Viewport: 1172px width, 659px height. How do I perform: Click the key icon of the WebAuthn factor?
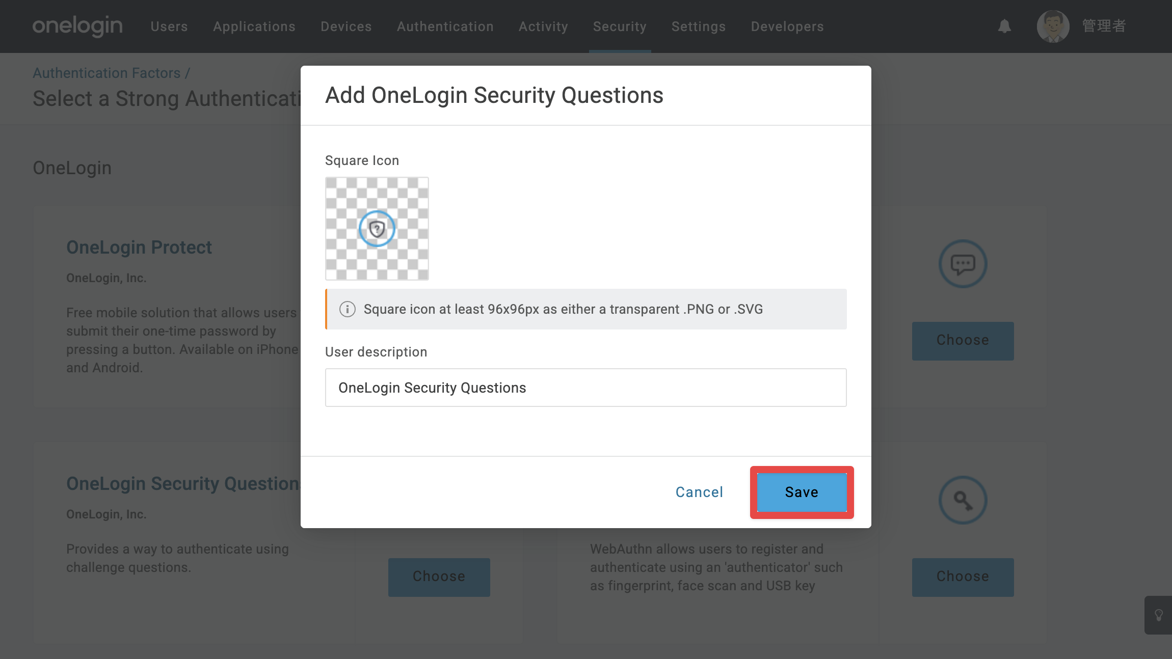[963, 500]
